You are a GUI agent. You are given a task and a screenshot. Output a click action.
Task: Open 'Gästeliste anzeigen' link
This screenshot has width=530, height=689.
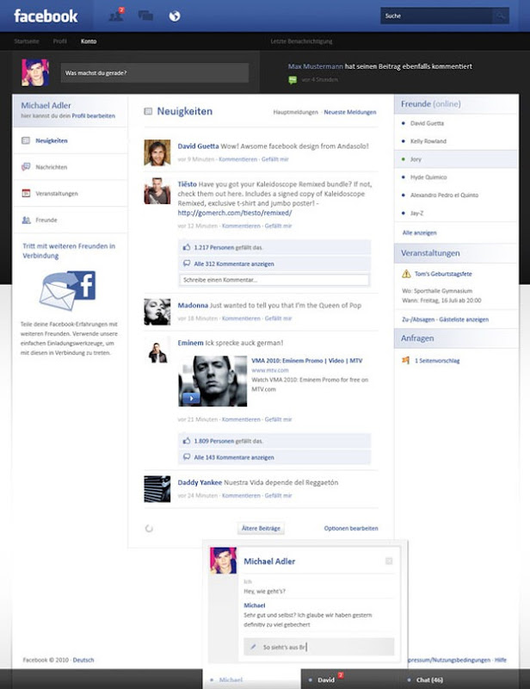(464, 320)
